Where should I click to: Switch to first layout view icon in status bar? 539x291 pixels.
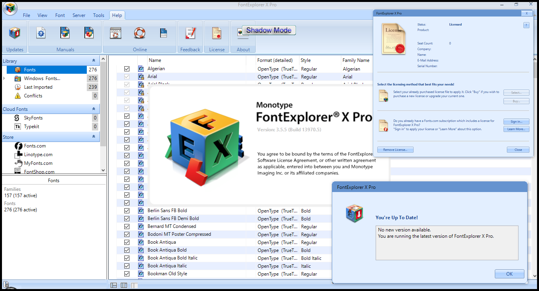114,285
